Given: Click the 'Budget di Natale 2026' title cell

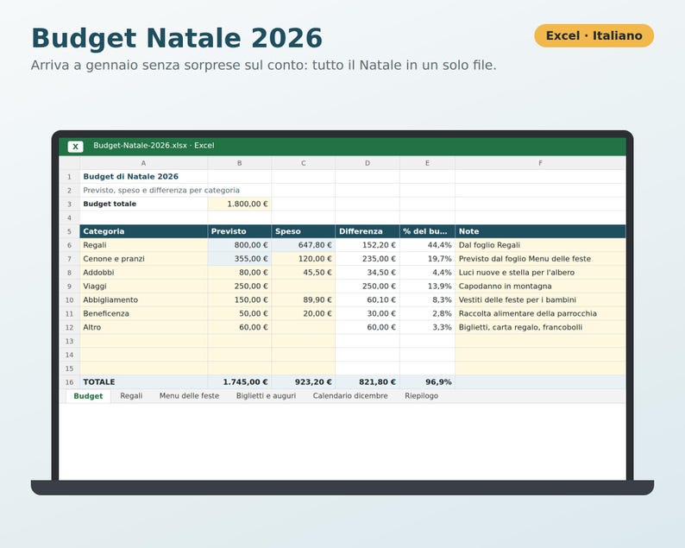Looking at the screenshot, I should coord(143,177).
